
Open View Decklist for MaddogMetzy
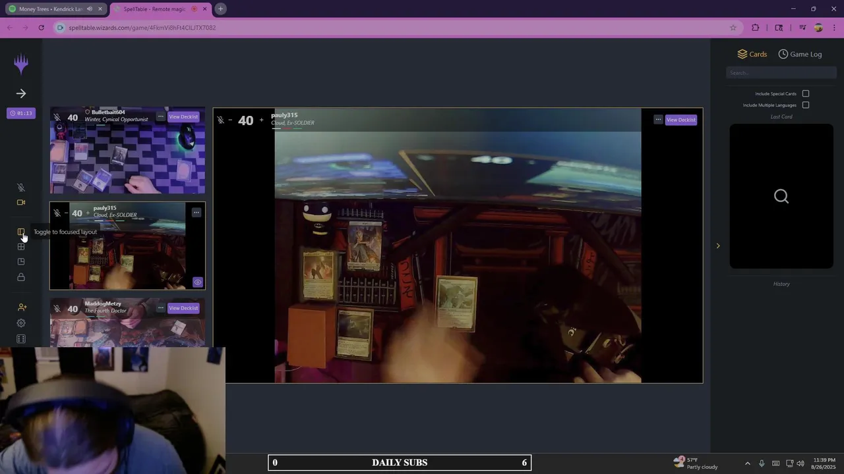click(183, 308)
